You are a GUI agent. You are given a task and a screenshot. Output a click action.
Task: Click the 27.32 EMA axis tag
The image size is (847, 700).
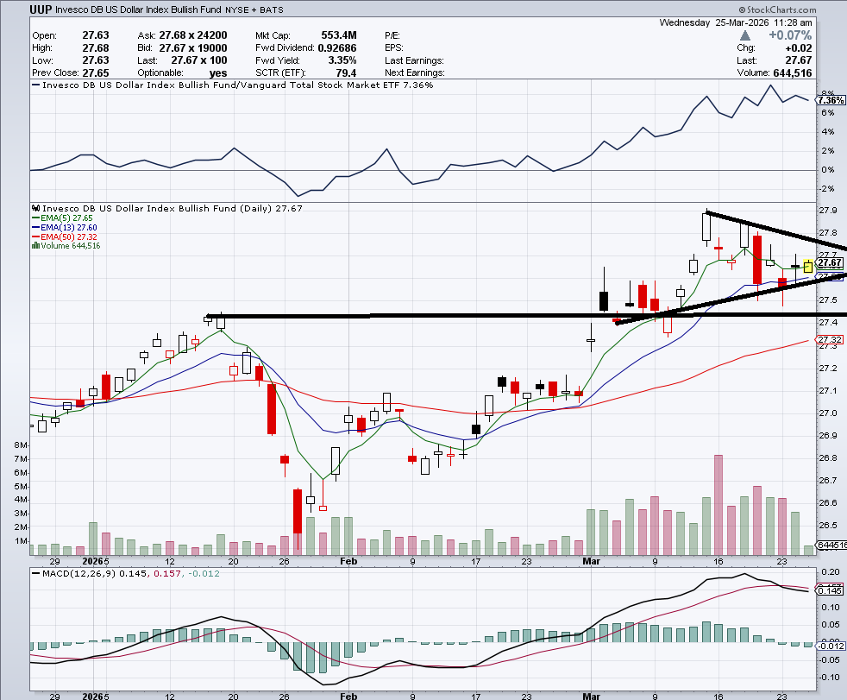click(x=830, y=339)
